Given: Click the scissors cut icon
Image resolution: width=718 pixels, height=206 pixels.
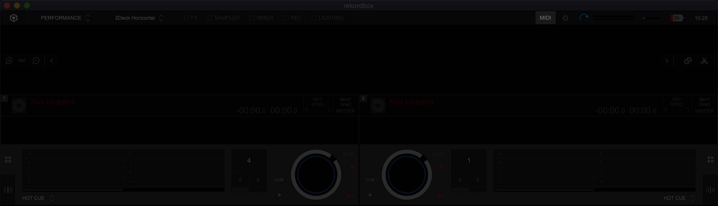Looking at the screenshot, I should tap(704, 61).
